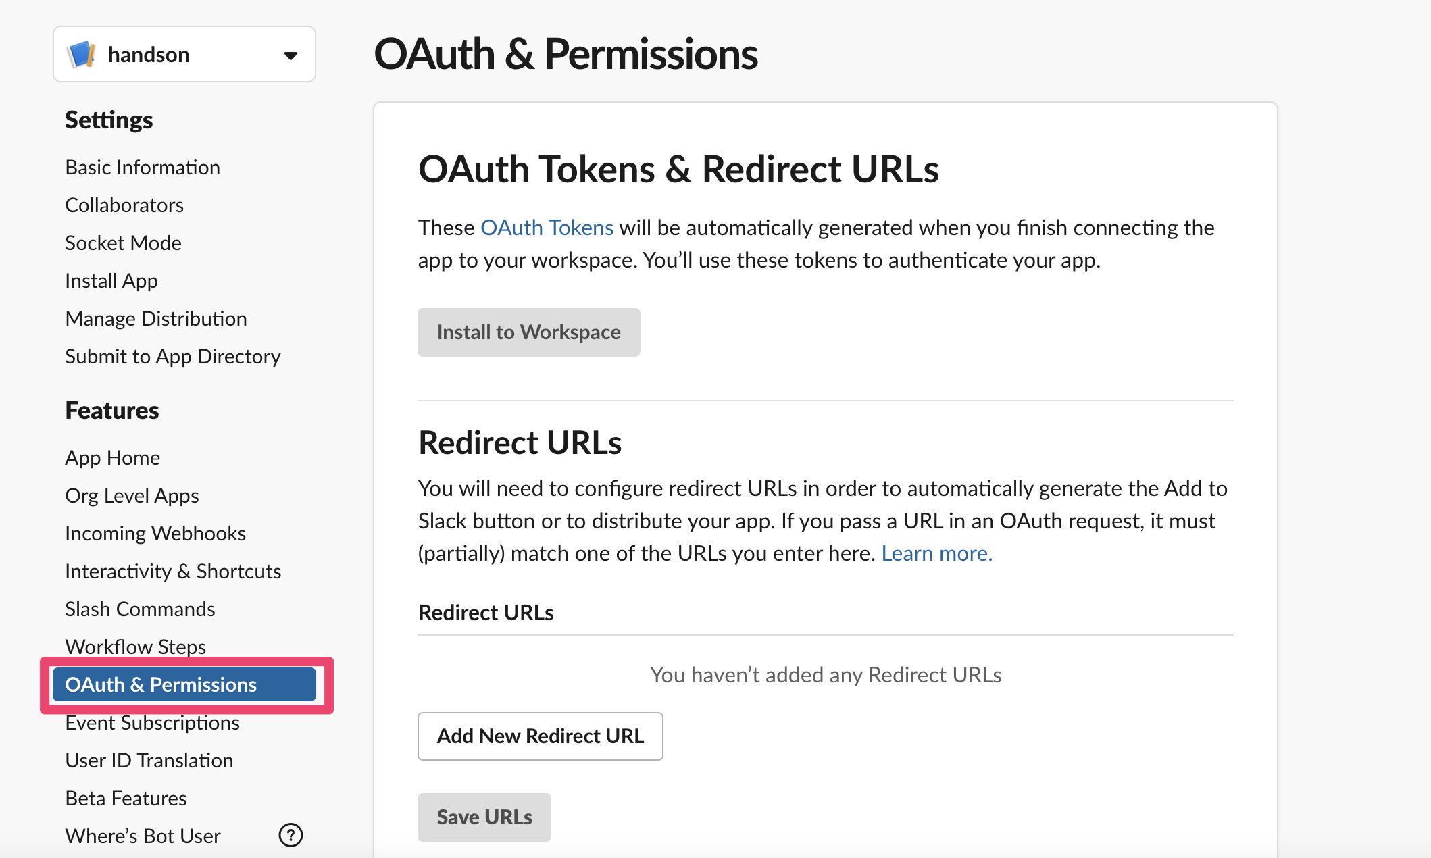Click the handson app book icon
Viewport: 1431px width, 858px height.
(82, 54)
